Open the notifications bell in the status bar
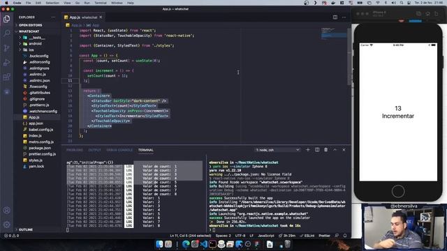This screenshot has width=447, height=251. 345,236
